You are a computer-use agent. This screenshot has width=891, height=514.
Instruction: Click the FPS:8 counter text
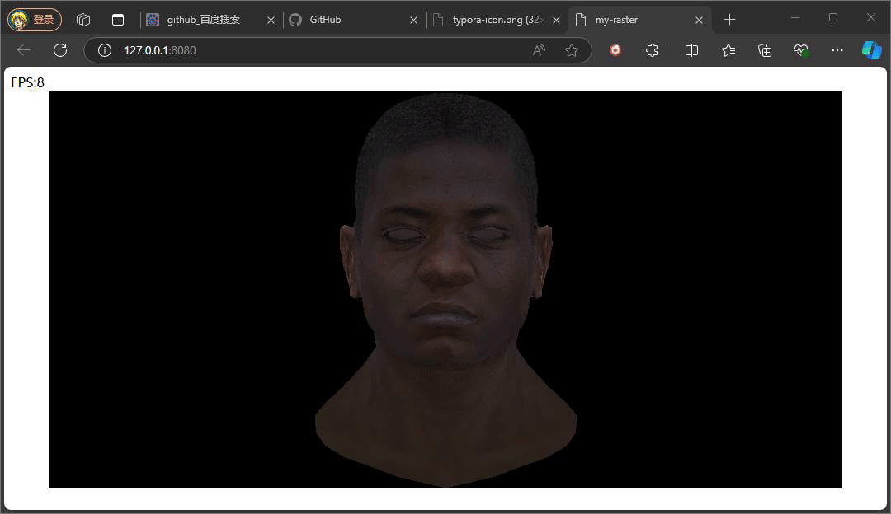(27, 83)
